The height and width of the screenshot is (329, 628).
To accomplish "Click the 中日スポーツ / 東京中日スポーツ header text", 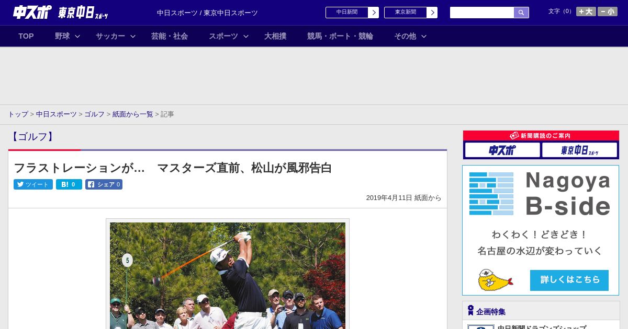I will click(207, 13).
